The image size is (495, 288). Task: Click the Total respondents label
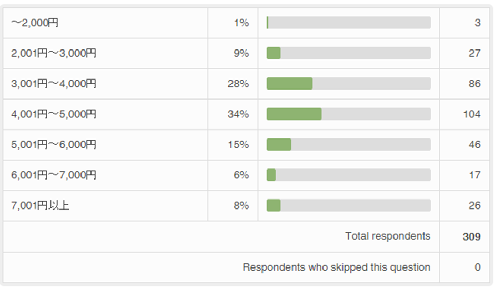[x=388, y=236]
